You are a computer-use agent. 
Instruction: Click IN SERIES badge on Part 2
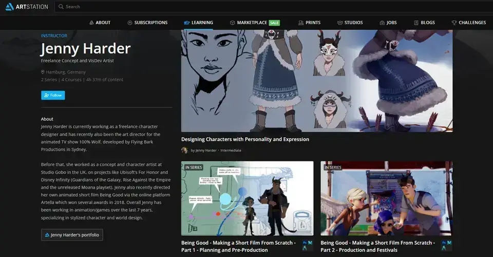(x=333, y=168)
